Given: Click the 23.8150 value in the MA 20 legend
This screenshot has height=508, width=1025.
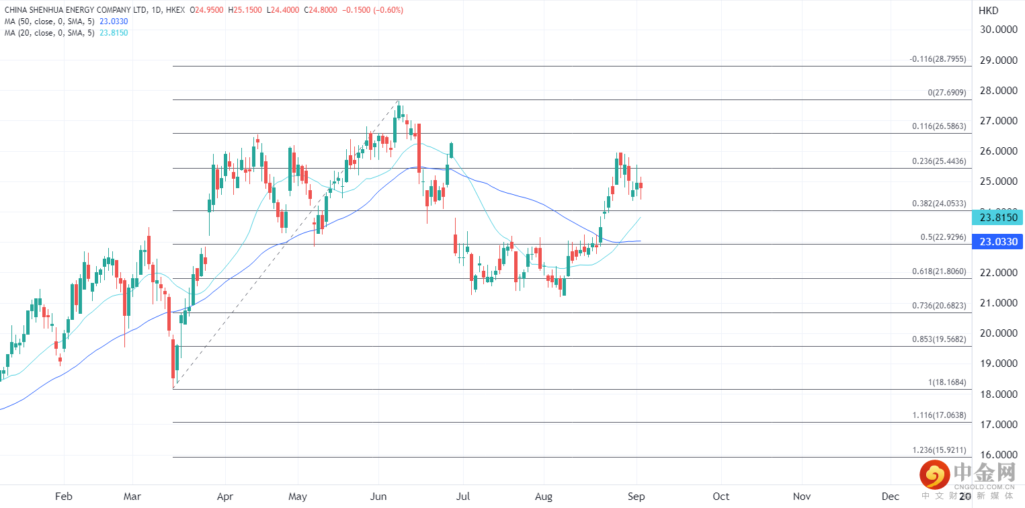Looking at the screenshot, I should [x=114, y=32].
